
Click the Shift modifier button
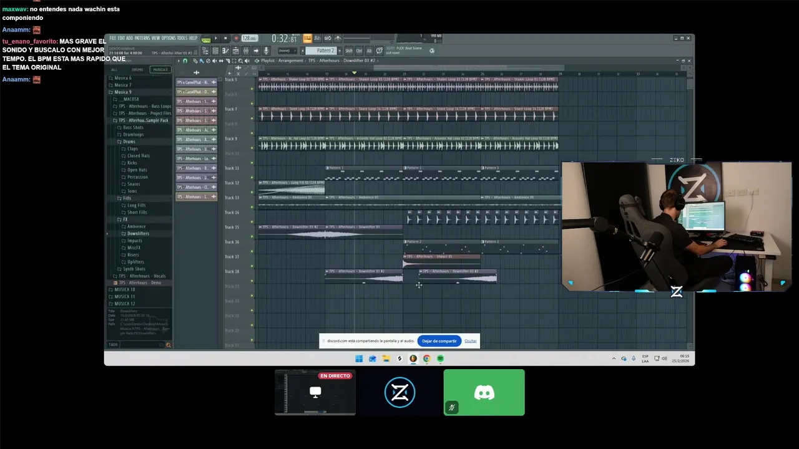click(348, 51)
